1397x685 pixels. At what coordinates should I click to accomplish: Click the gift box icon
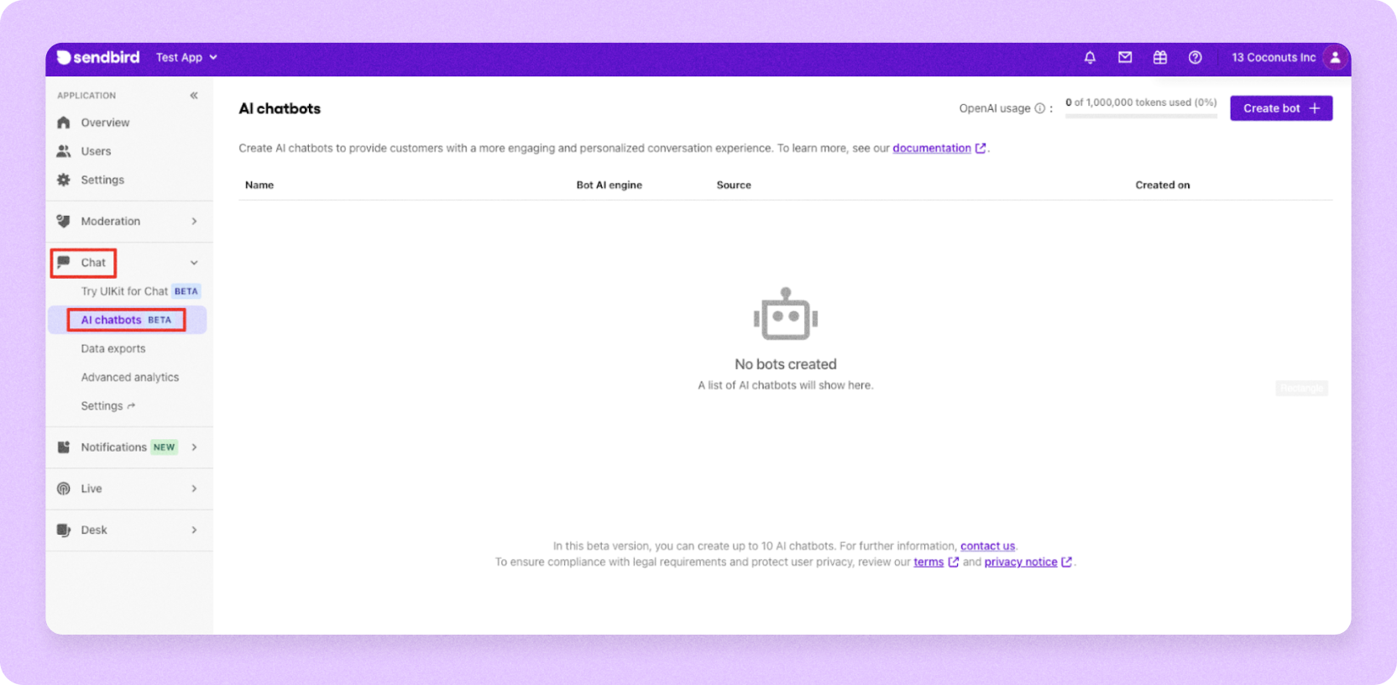pyautogui.click(x=1160, y=57)
